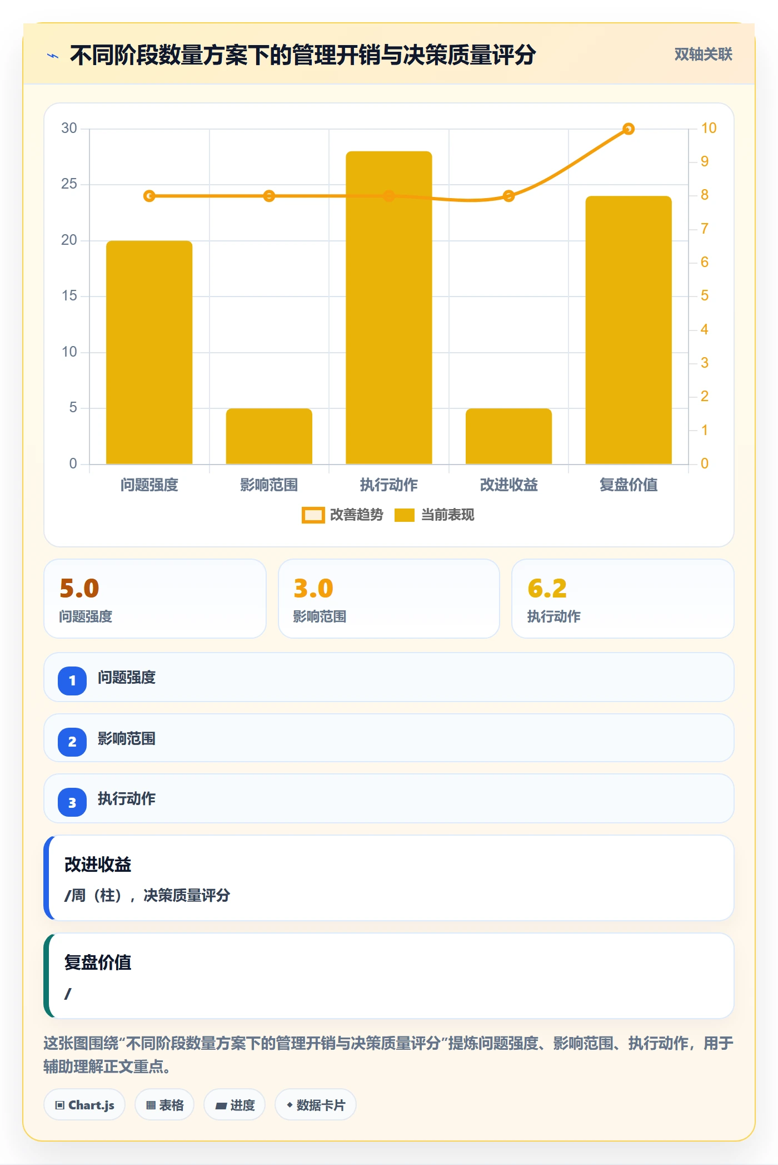This screenshot has height=1165, width=778.
Task: Click the 复盘价值 x-axis label
Action: click(x=629, y=485)
